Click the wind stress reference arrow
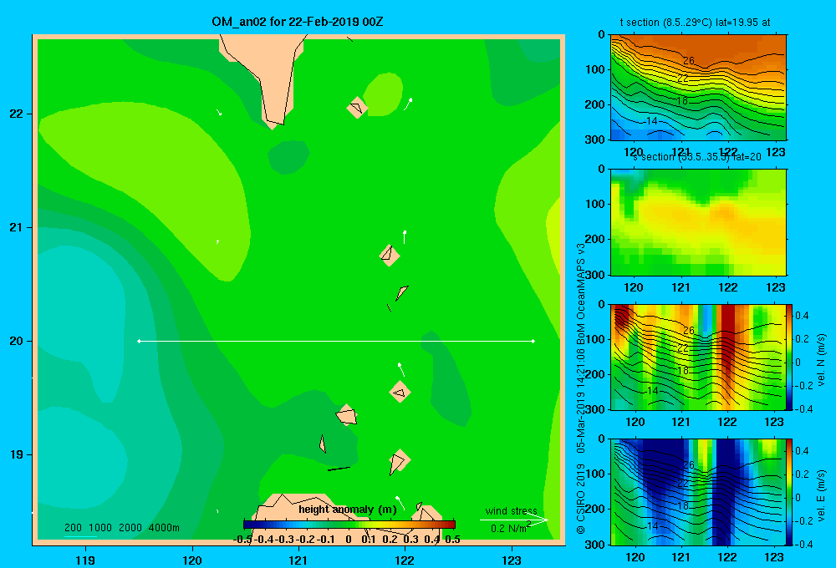 tap(514, 520)
